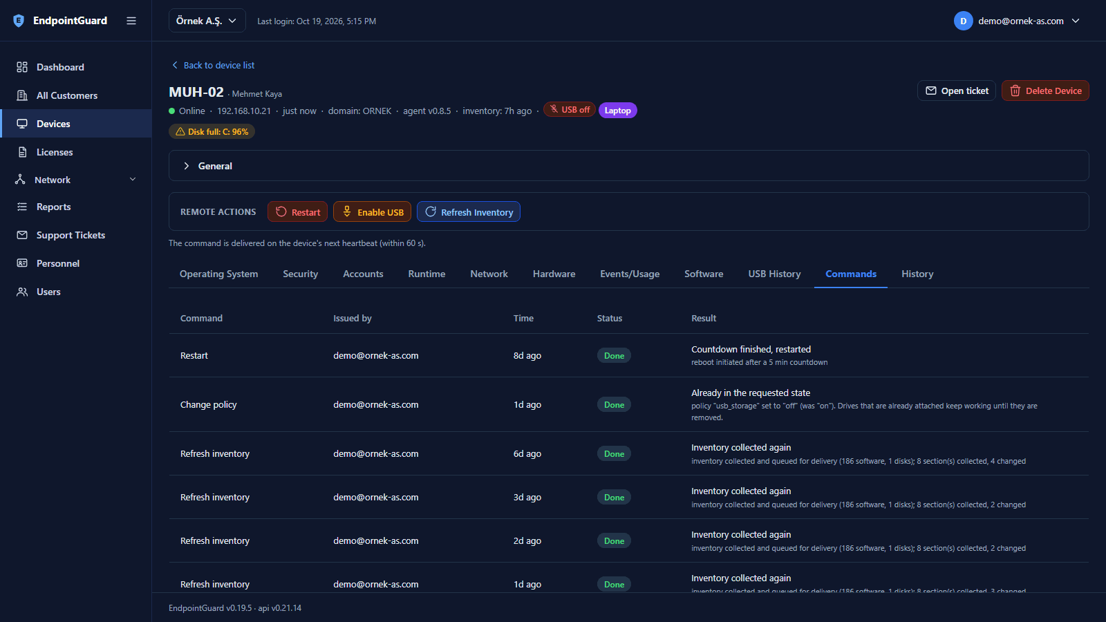Click the EndpointGuard shield logo

19,21
